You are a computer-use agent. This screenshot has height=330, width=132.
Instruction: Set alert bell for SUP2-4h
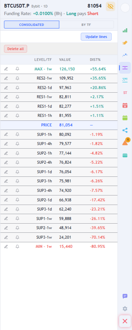[x=17, y=162]
